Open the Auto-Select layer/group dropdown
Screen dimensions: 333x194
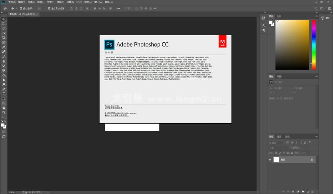click(x=40, y=8)
